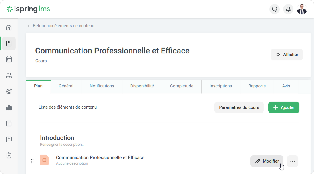Open the bar chart reports icon
Screen dimensions: 314x174
[x=9, y=107]
